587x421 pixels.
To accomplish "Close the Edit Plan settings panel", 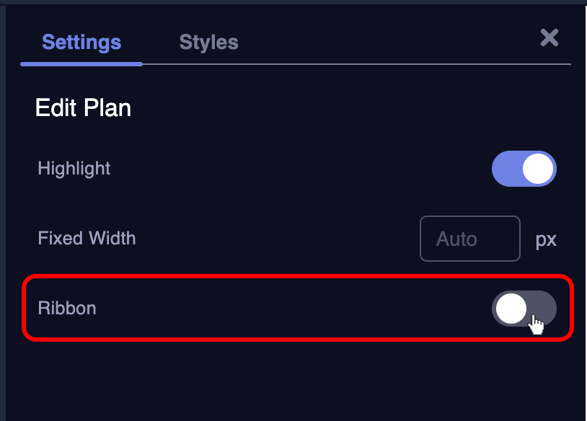I will point(550,38).
